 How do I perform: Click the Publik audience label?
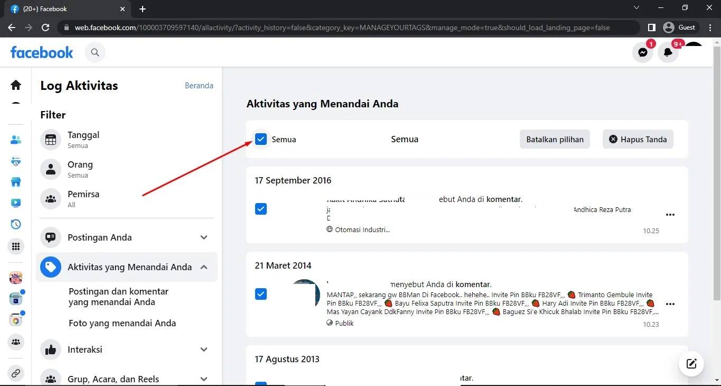[x=344, y=323]
